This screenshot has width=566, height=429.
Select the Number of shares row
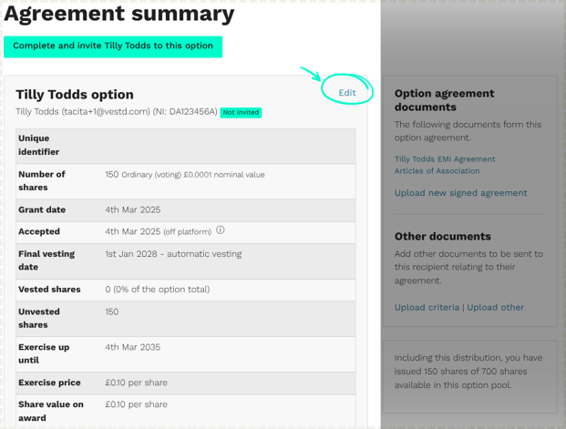click(x=186, y=181)
